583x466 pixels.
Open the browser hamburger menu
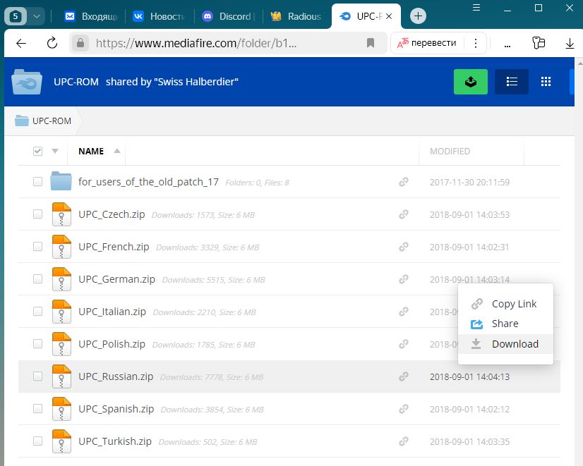point(476,8)
